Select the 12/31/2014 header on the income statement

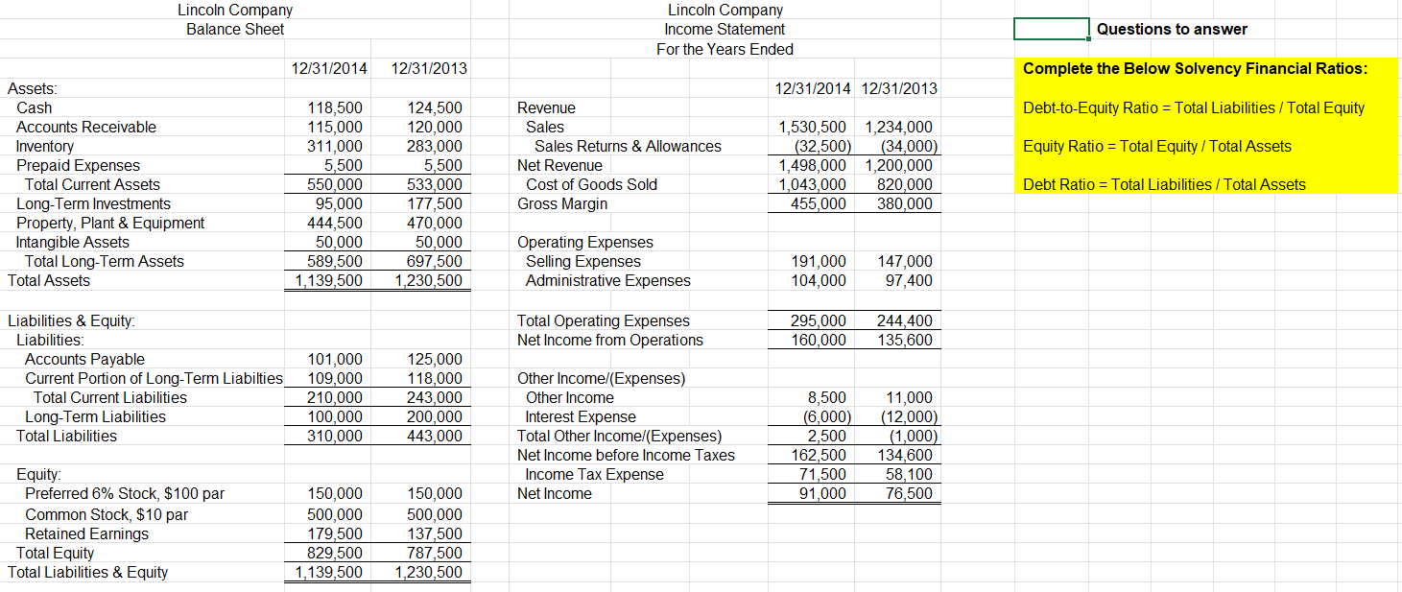[x=812, y=87]
